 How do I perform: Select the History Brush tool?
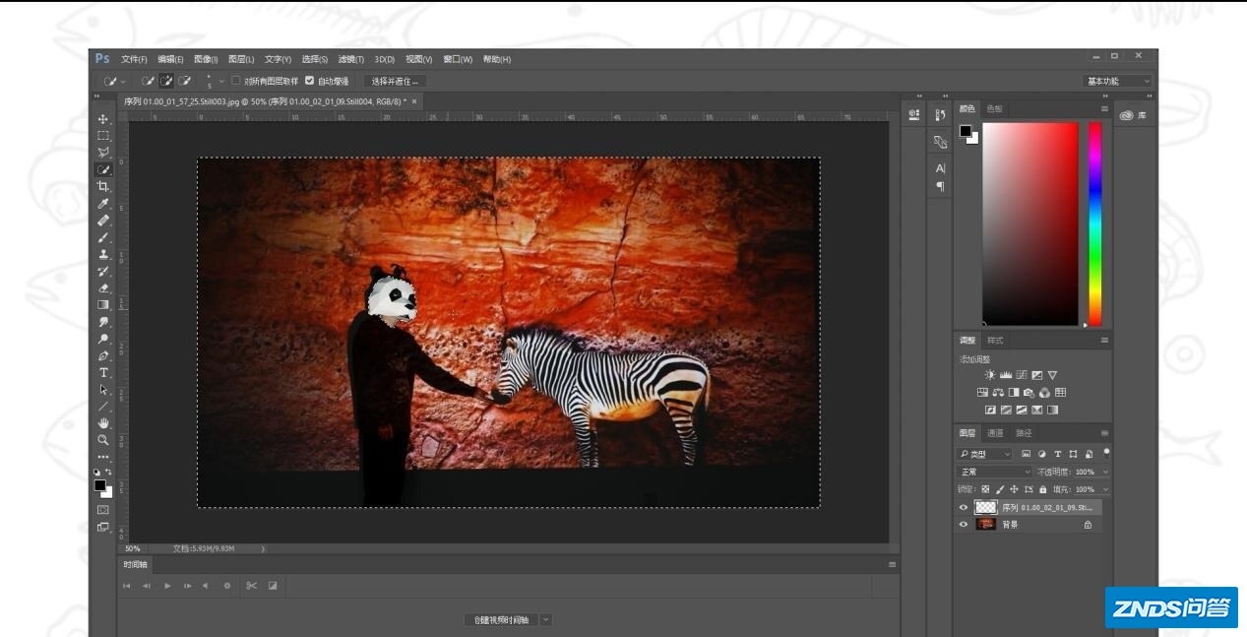[x=103, y=271]
